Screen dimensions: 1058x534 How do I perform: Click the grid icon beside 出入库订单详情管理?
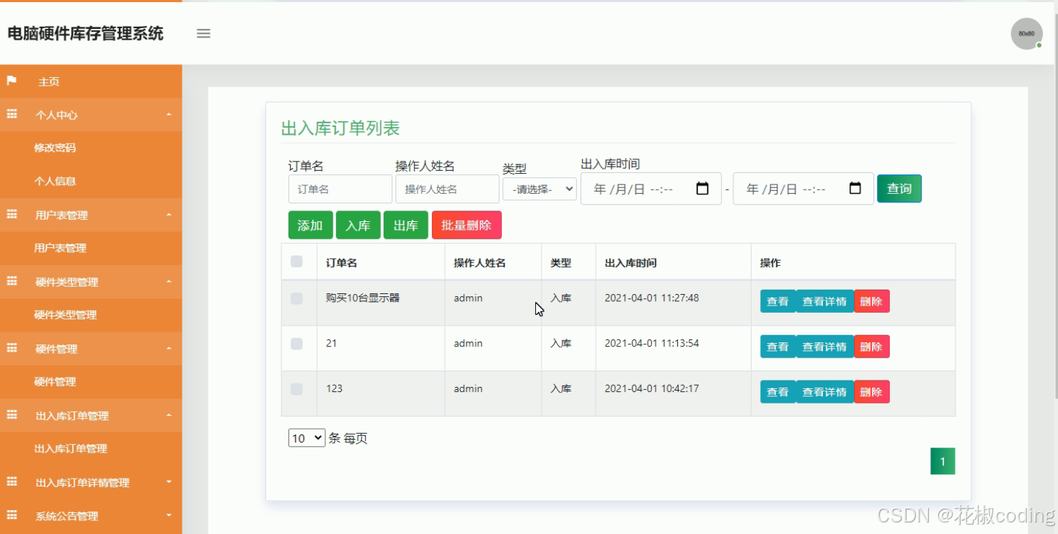[x=12, y=482]
